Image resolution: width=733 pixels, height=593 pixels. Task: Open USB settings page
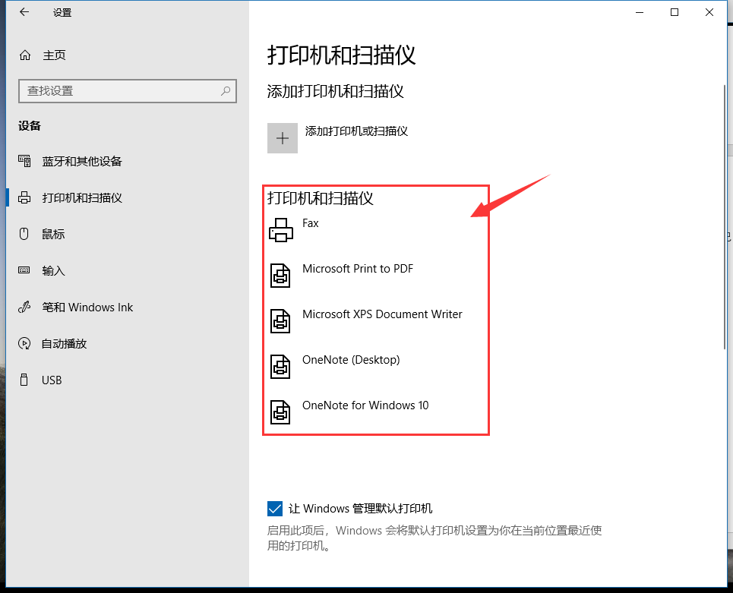[x=52, y=380]
